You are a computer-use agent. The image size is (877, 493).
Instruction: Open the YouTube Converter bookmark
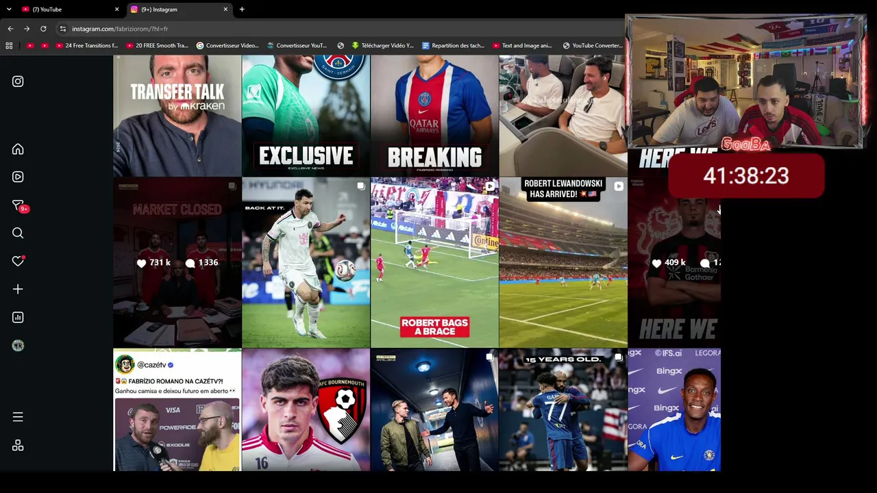click(593, 46)
